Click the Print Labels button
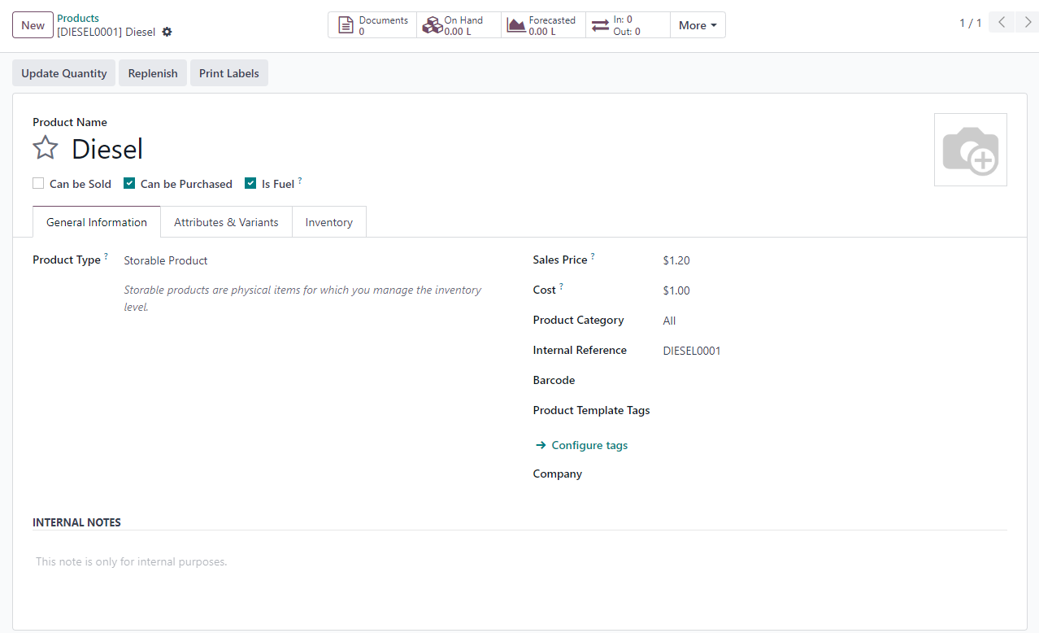 tap(229, 73)
